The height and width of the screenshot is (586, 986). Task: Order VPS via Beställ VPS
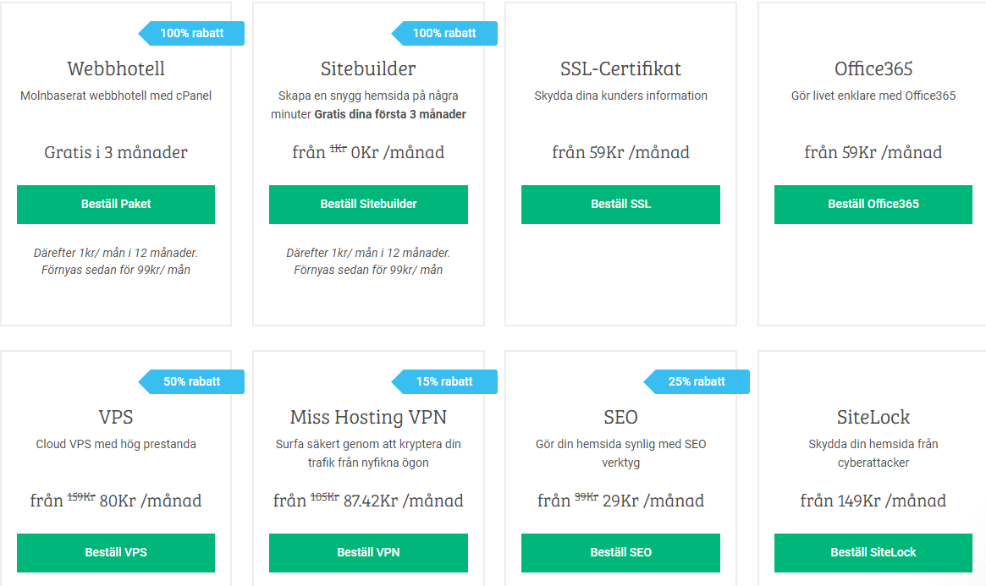pyautogui.click(x=116, y=553)
